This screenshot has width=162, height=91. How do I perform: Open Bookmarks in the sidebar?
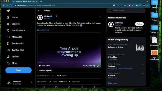[x=15, y=43]
